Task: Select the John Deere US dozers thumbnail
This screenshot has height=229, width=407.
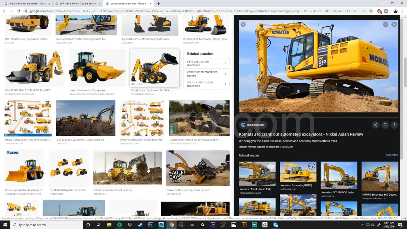Action: (86, 118)
